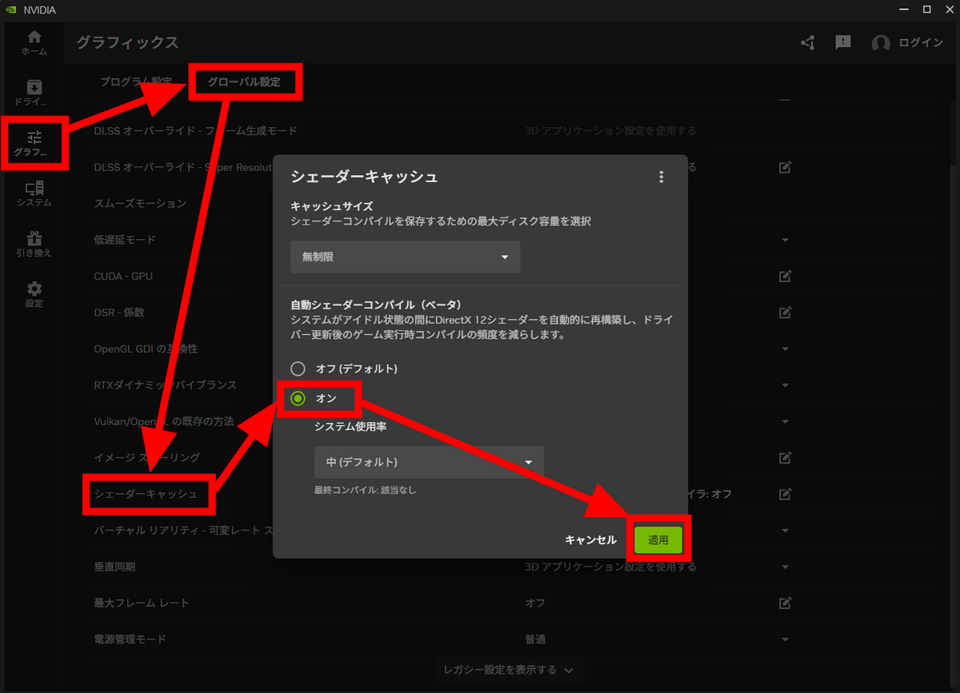Select the CUDA - GPU row label
This screenshot has width=960, height=693.
pos(123,276)
